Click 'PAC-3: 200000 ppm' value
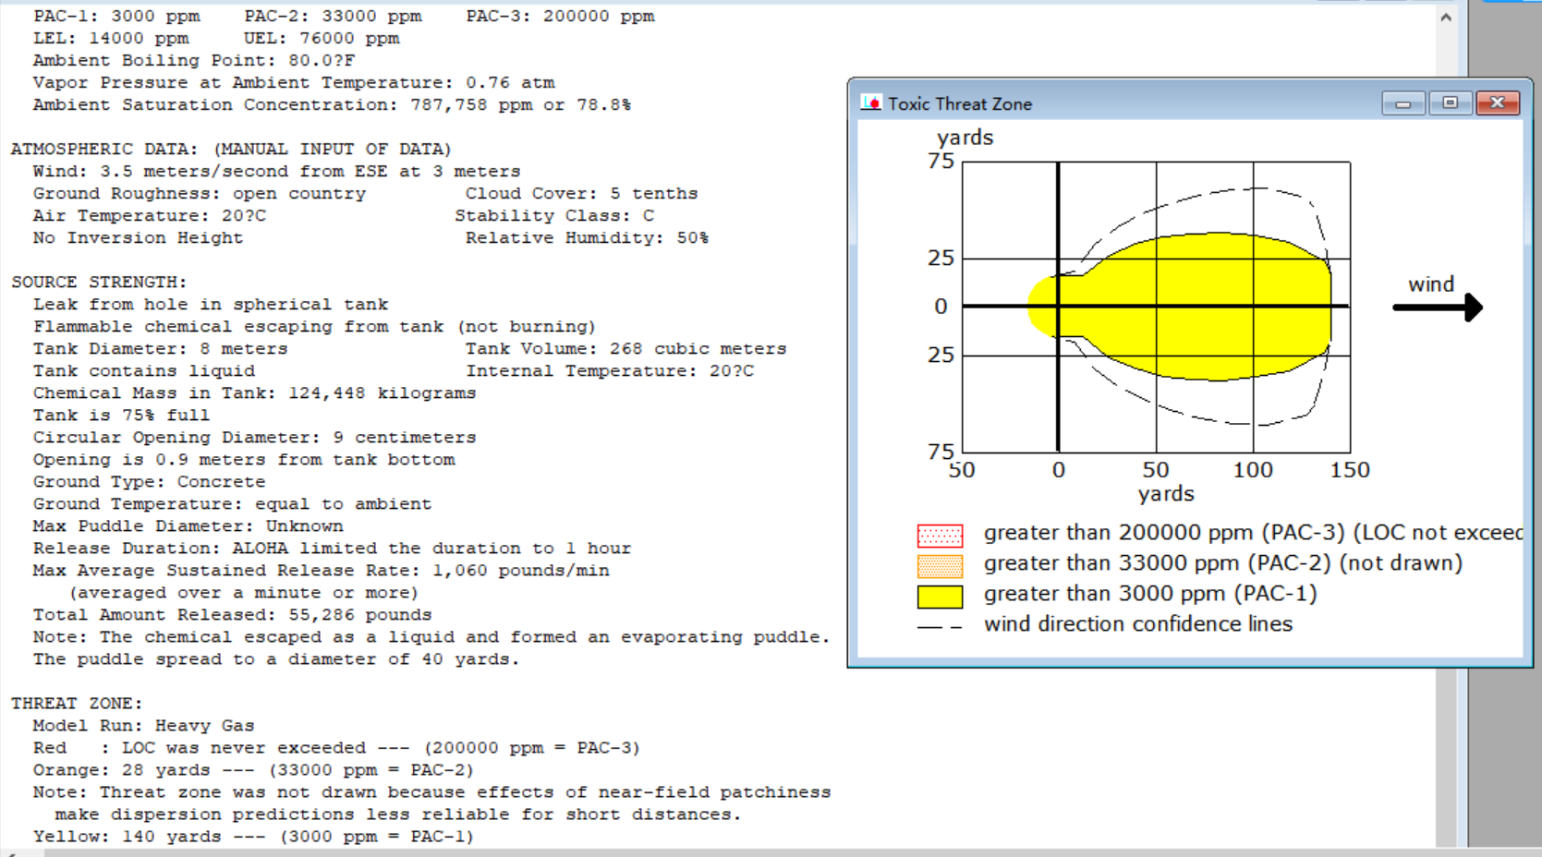This screenshot has height=857, width=1542. click(x=560, y=17)
